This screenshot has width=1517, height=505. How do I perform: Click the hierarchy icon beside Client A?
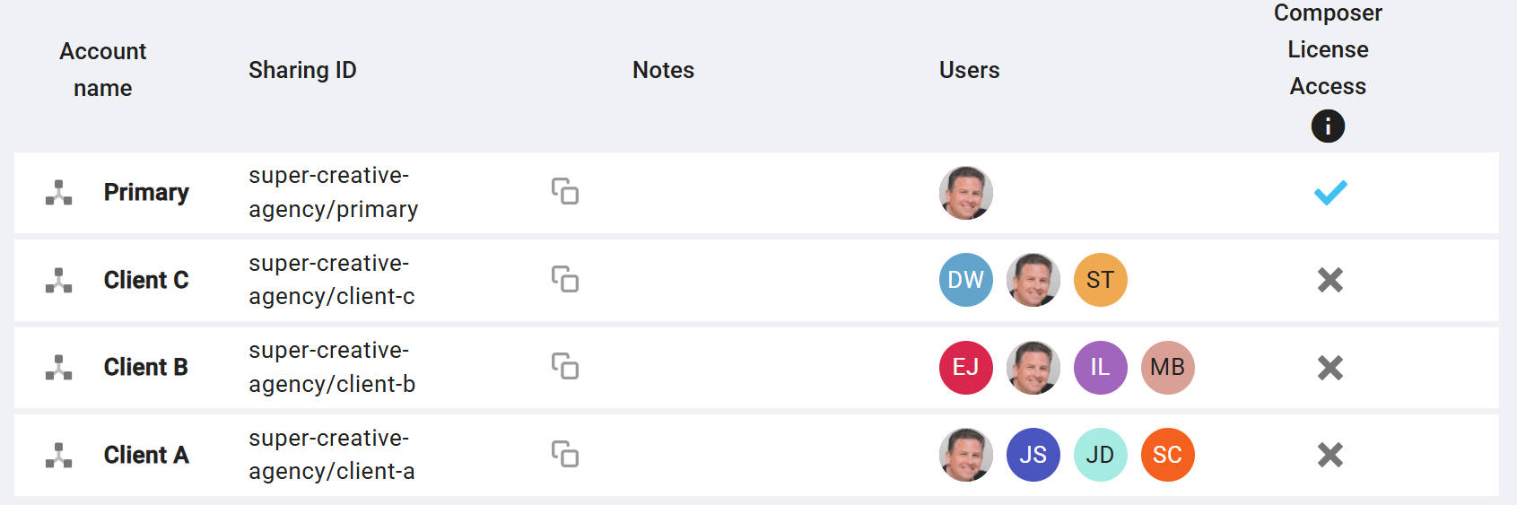pyautogui.click(x=59, y=455)
